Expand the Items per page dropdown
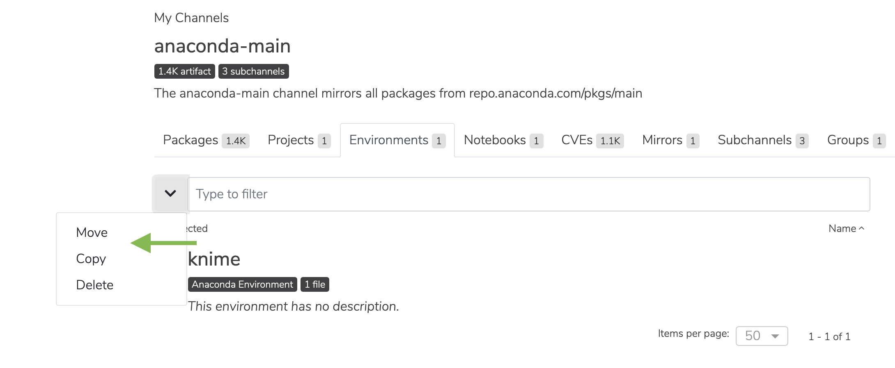 pyautogui.click(x=762, y=336)
